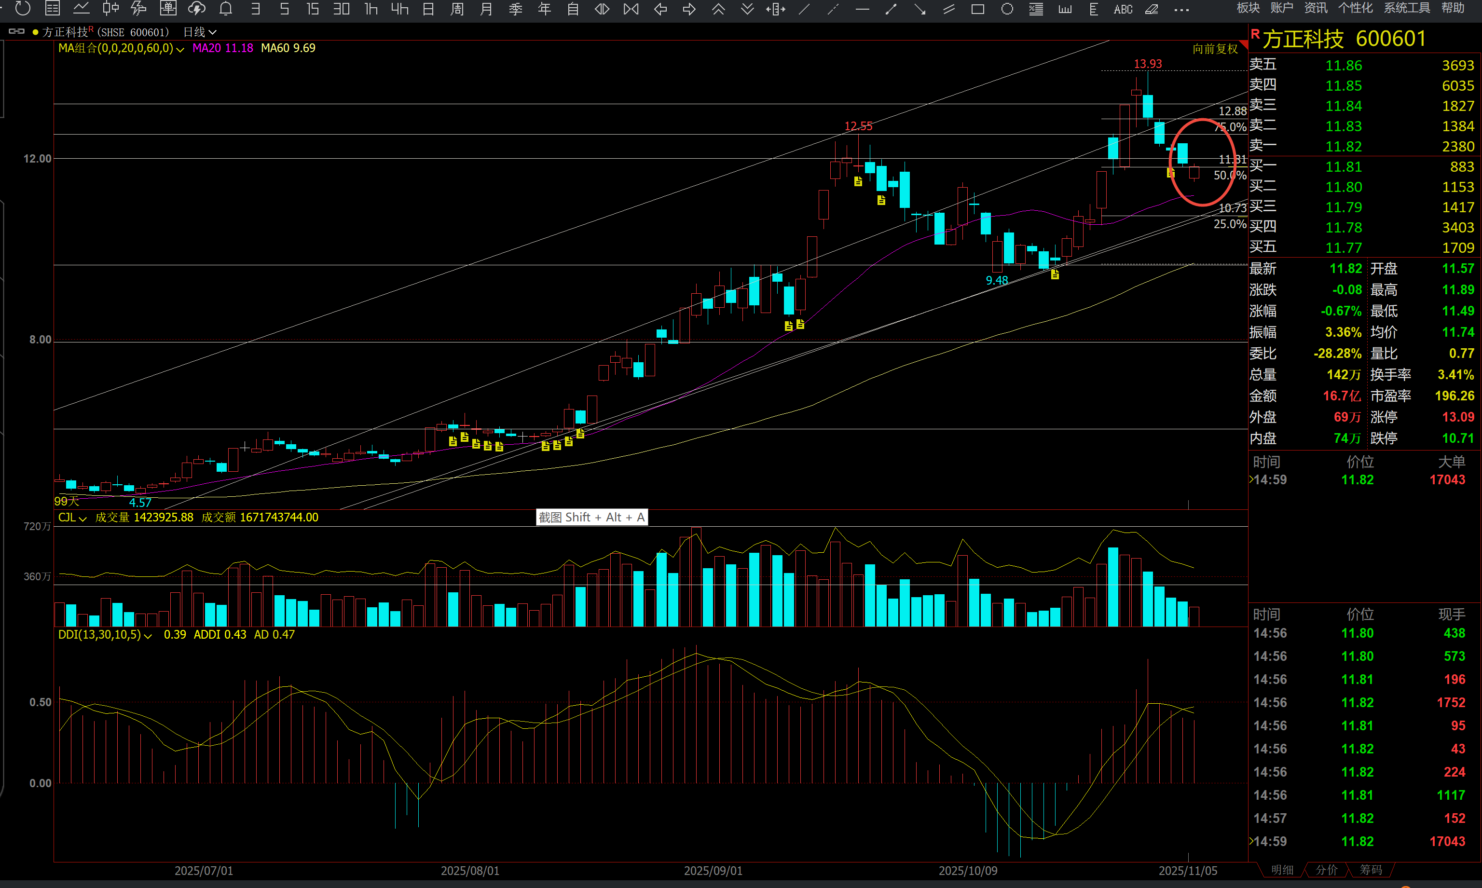Switch to the 15 minute period
The height and width of the screenshot is (888, 1482).
click(x=312, y=9)
